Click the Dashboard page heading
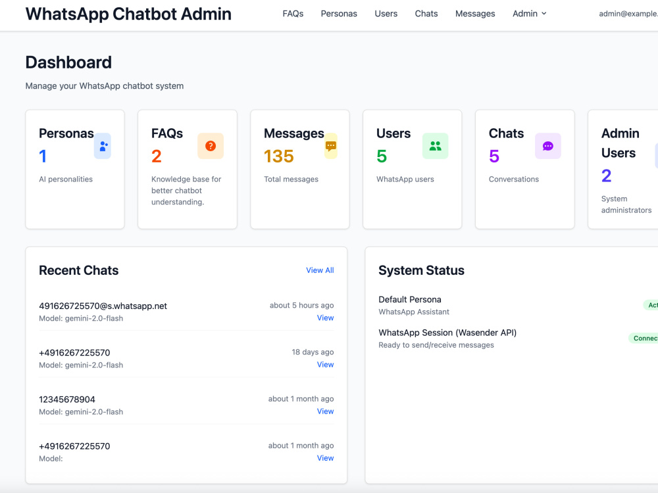Viewport: 658px width, 493px height. pos(68,62)
